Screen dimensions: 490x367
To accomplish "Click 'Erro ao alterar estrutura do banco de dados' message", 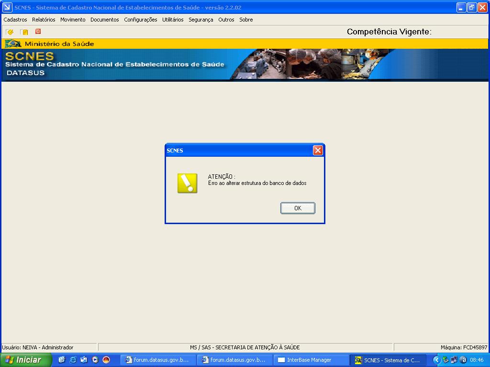I will [x=257, y=183].
